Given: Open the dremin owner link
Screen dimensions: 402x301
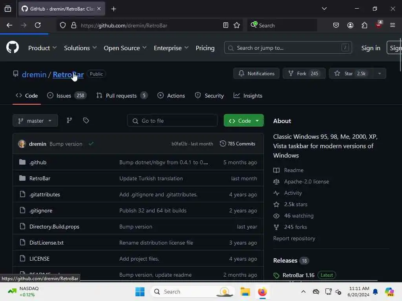Looking at the screenshot, I should click(x=34, y=74).
